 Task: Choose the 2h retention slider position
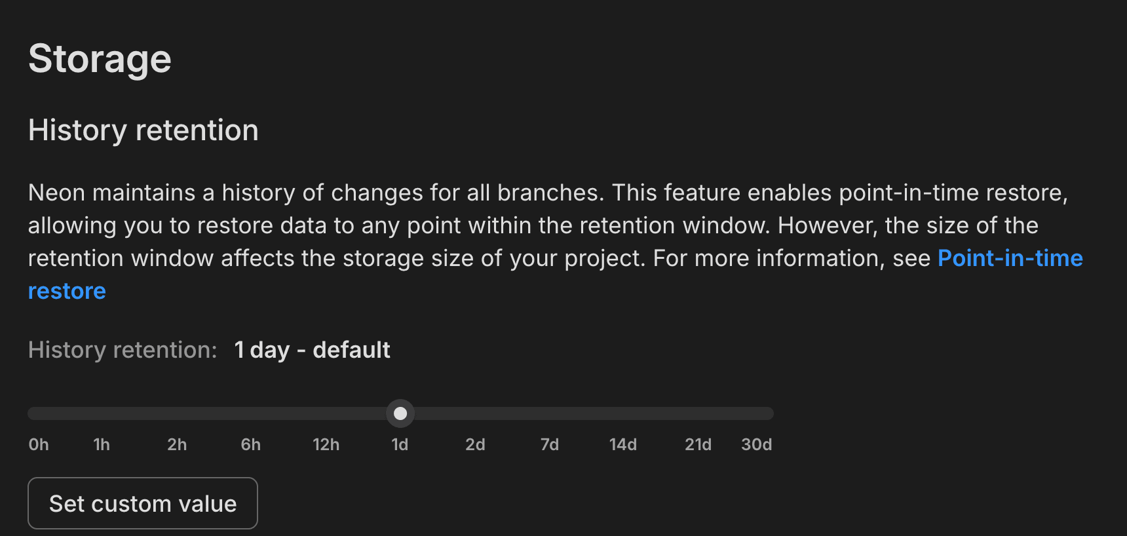pyautogui.click(x=177, y=413)
